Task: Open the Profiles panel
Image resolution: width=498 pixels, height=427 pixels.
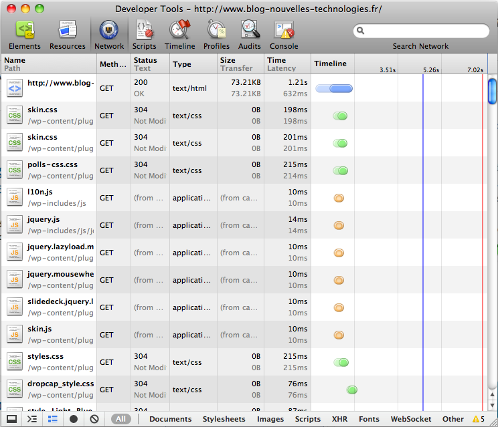Action: coord(216,34)
